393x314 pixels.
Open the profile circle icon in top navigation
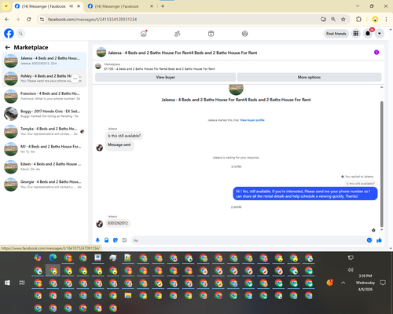click(244, 34)
